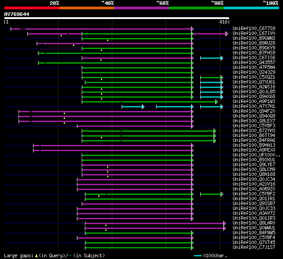
Task: Click the cyan alignment segment in UniRef100_C6TIS6 row
Action: pos(212,58)
